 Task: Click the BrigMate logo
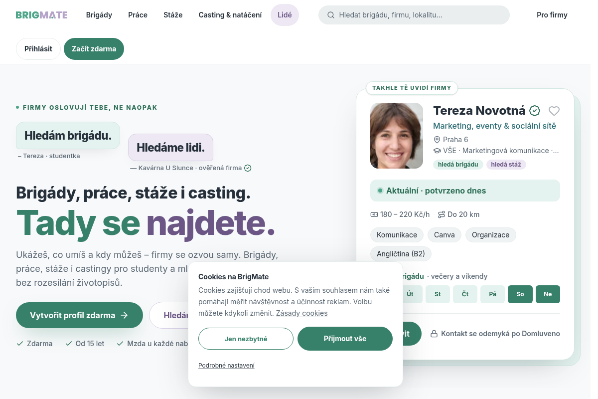41,15
